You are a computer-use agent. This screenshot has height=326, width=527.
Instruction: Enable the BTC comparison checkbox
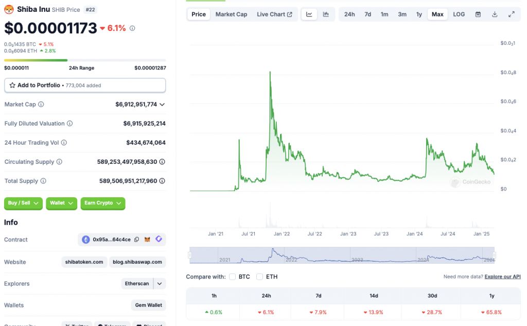[x=233, y=277]
